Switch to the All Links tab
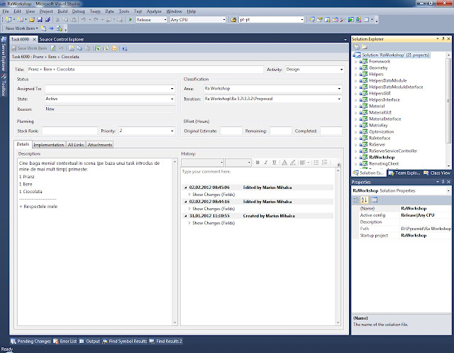This screenshot has height=353, width=454. click(76, 145)
